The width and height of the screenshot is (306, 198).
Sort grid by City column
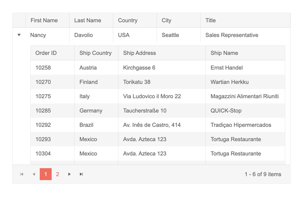click(167, 20)
